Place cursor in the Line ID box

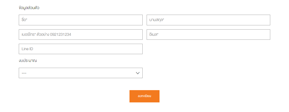point(80,49)
